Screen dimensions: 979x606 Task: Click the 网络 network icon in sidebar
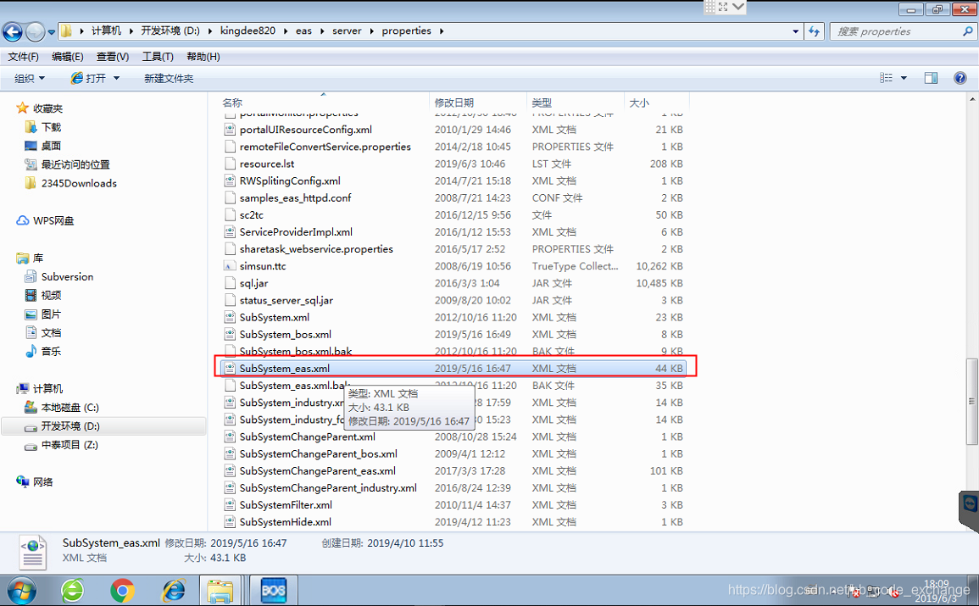click(x=23, y=481)
